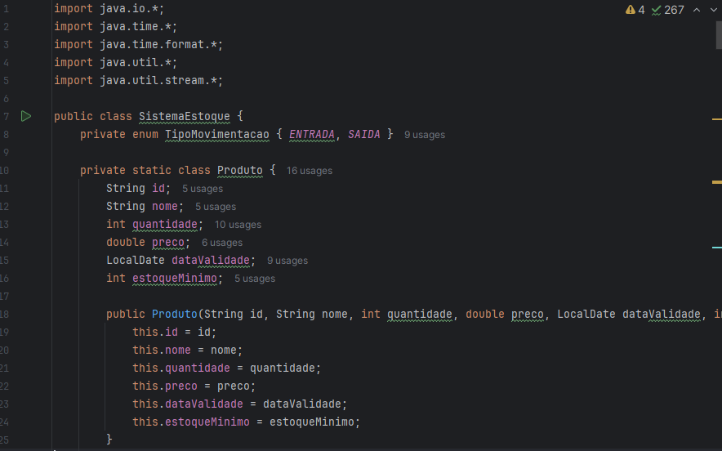Click the this.quantidade assignment statement
The height and width of the screenshot is (451, 722).
point(226,368)
